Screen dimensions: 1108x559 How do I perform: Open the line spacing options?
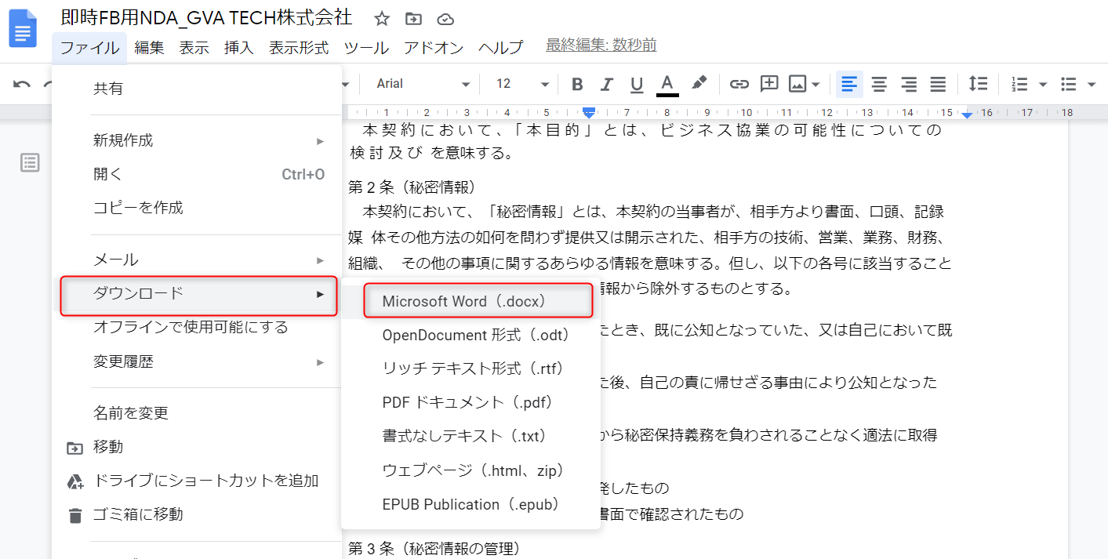978,84
